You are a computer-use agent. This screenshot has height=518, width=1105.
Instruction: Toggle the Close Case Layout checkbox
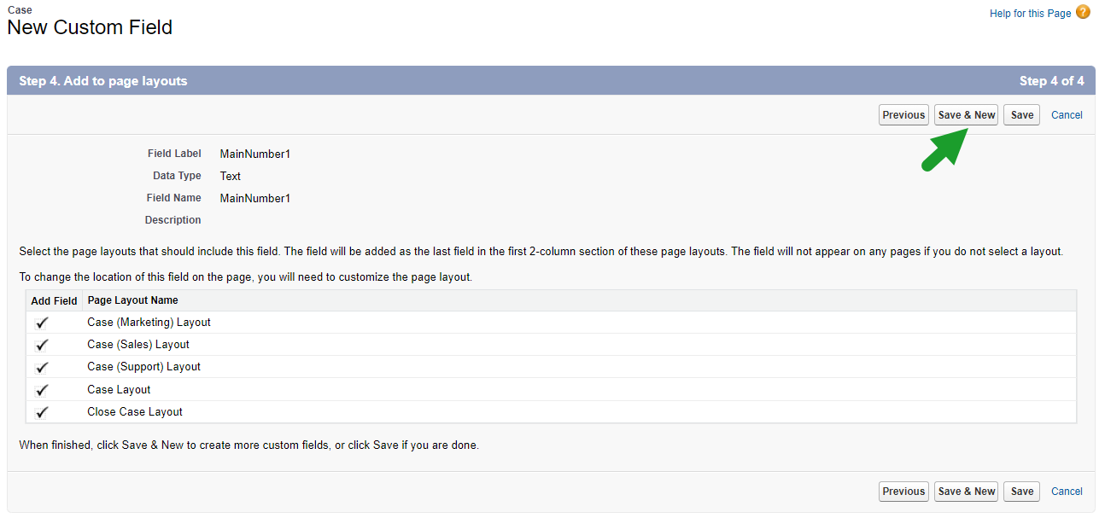[x=43, y=412]
